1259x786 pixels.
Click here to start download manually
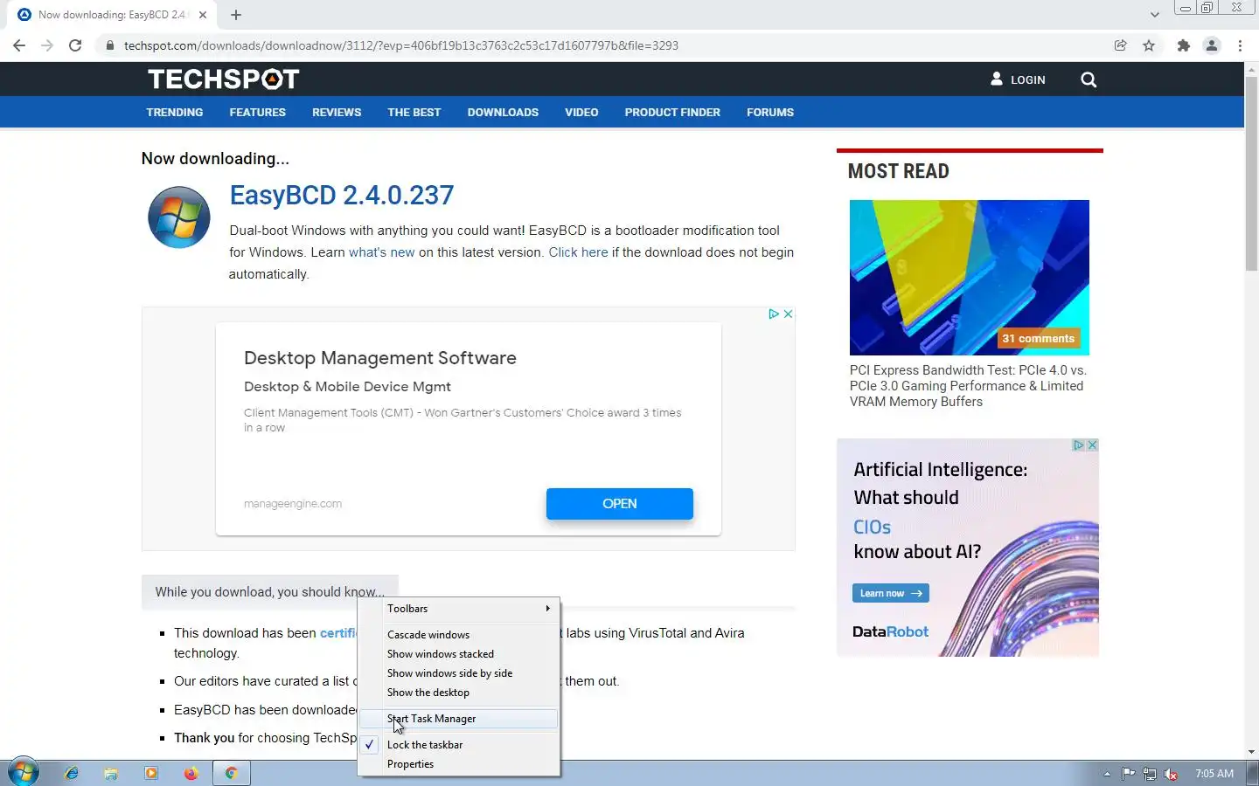point(578,252)
